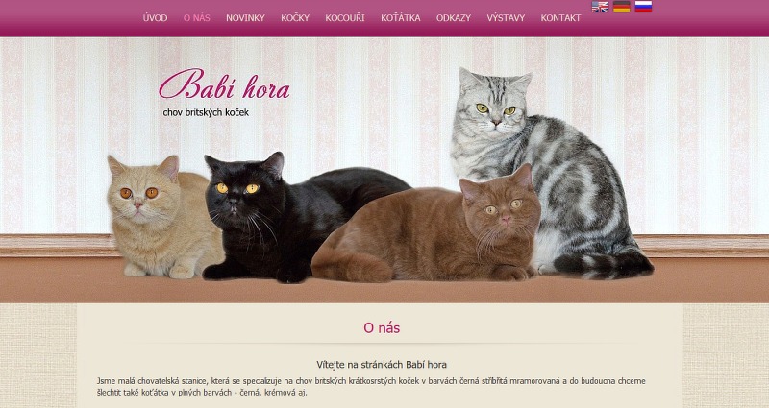
Task: Select the German flag language
Action: coord(621,7)
